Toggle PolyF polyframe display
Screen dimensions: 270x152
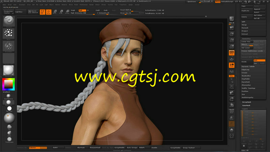(232, 111)
